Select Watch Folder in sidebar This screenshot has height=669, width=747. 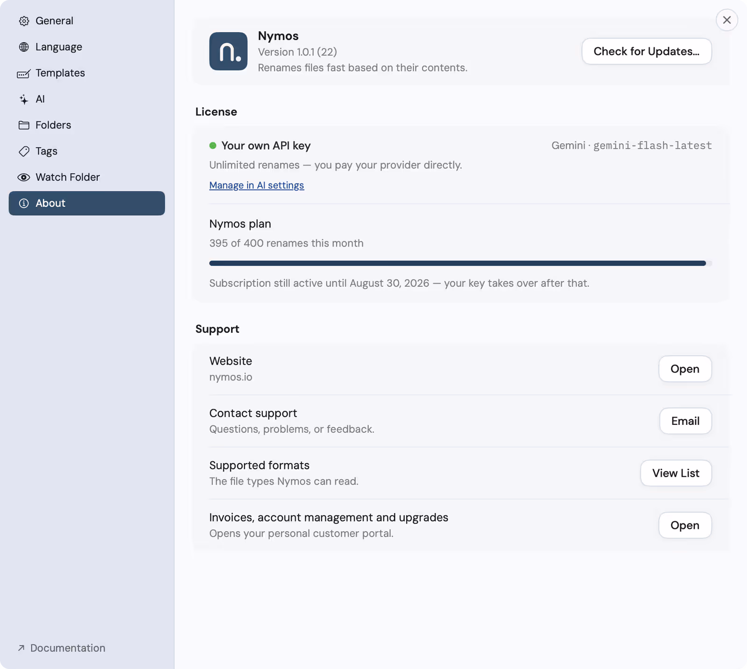pyautogui.click(x=87, y=177)
